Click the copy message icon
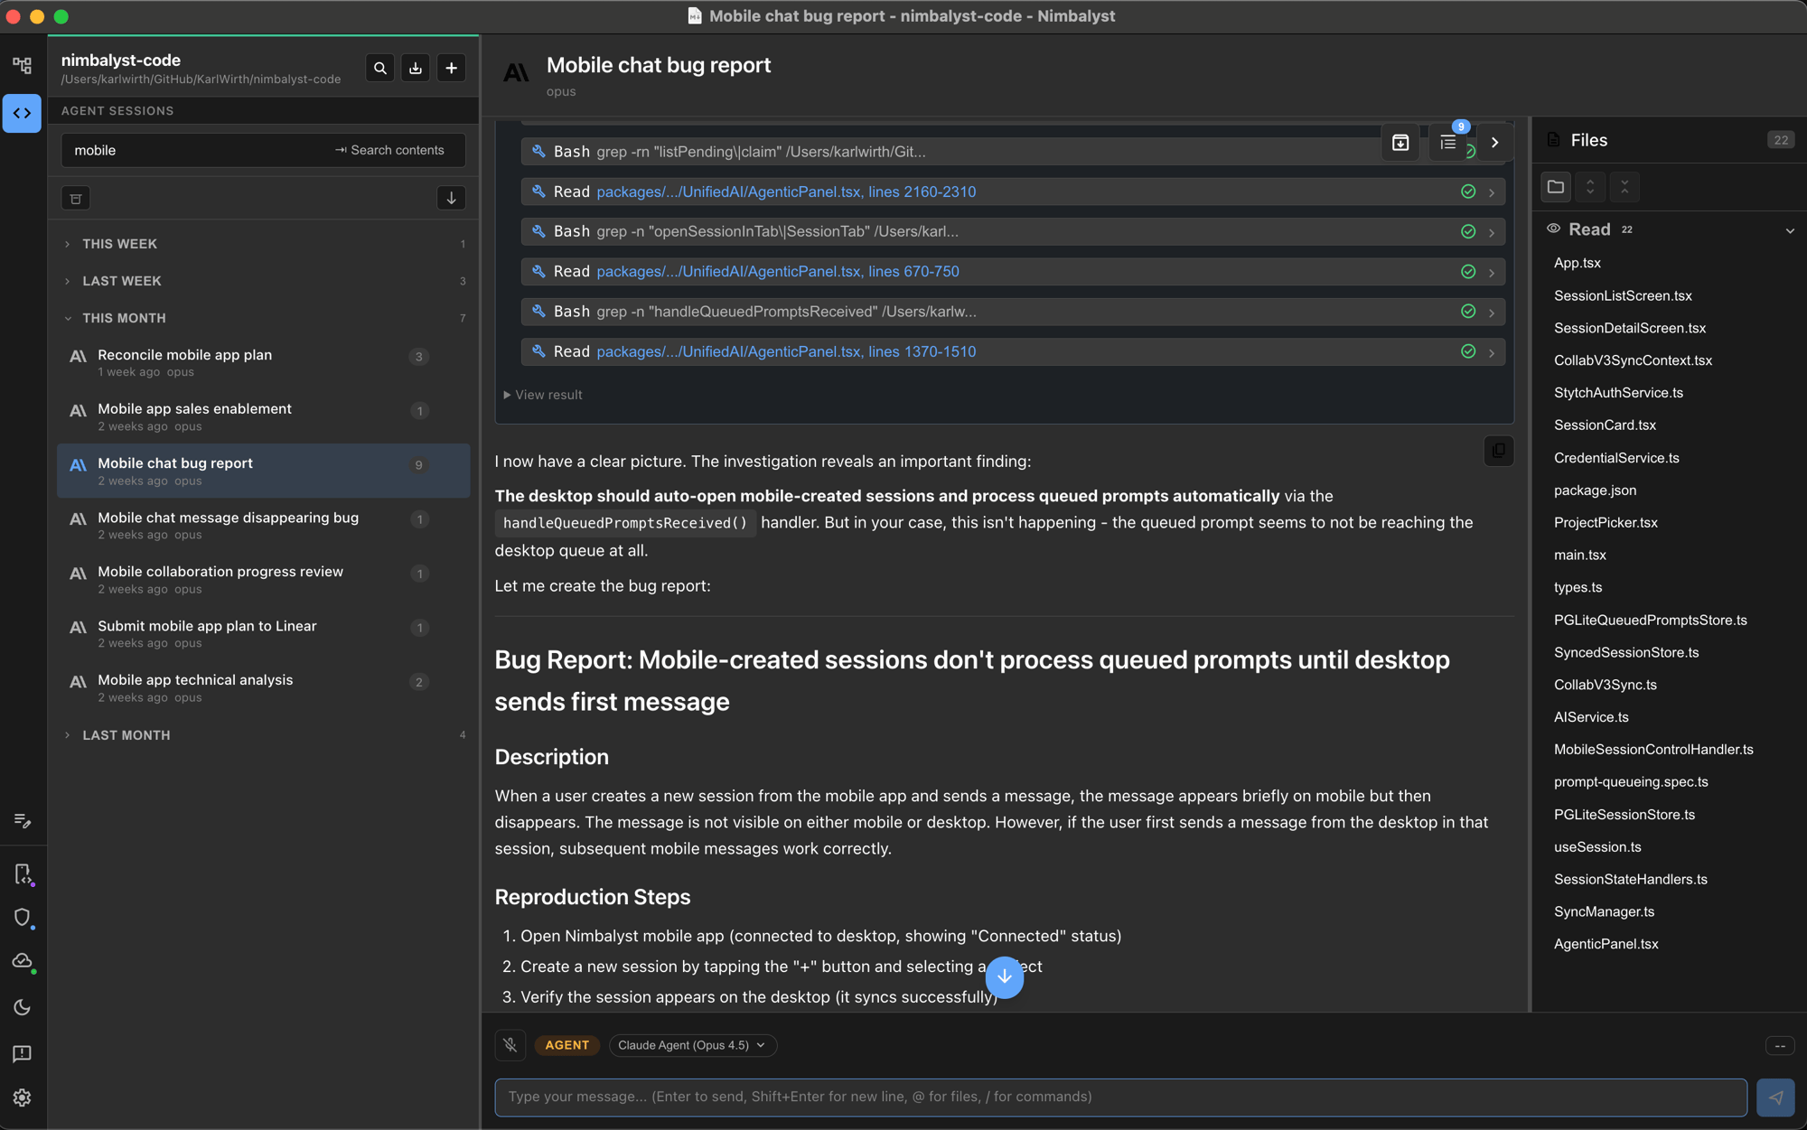This screenshot has height=1130, width=1807. [x=1498, y=451]
